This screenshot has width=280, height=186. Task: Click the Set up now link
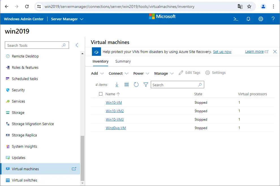pyautogui.click(x=222, y=52)
